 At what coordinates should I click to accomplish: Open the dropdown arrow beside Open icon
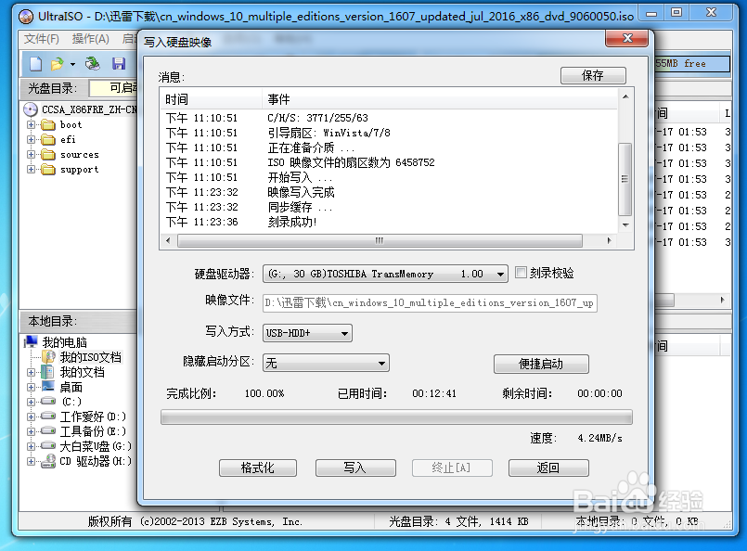(x=73, y=64)
